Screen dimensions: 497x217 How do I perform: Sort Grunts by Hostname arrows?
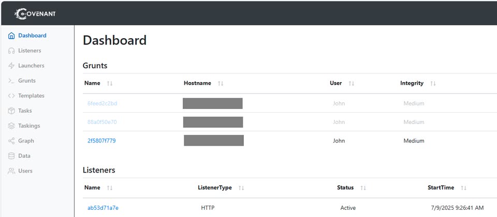click(221, 83)
